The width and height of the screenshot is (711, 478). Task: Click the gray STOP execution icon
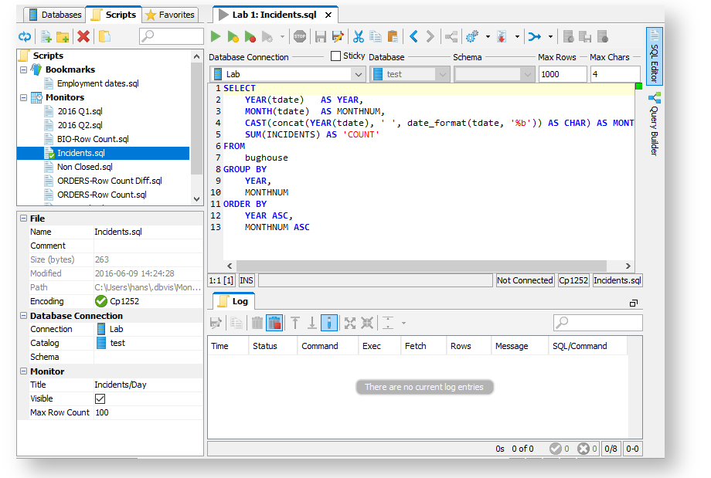tap(300, 36)
